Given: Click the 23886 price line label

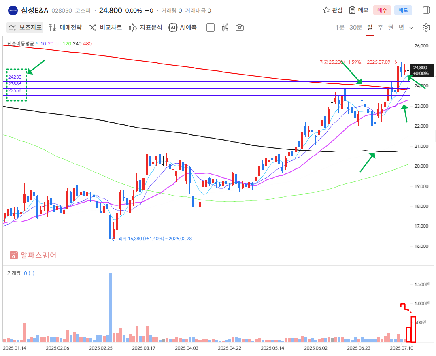Looking at the screenshot, I should pyautogui.click(x=15, y=84).
